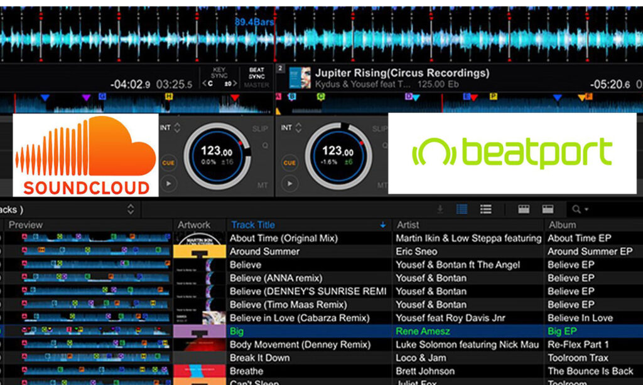
Task: Toggle KEY SYNC on deck 1
Action: click(219, 73)
